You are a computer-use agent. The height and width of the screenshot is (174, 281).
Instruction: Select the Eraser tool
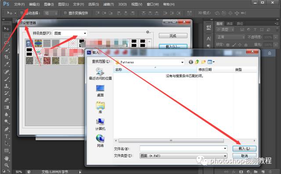coord(7,100)
